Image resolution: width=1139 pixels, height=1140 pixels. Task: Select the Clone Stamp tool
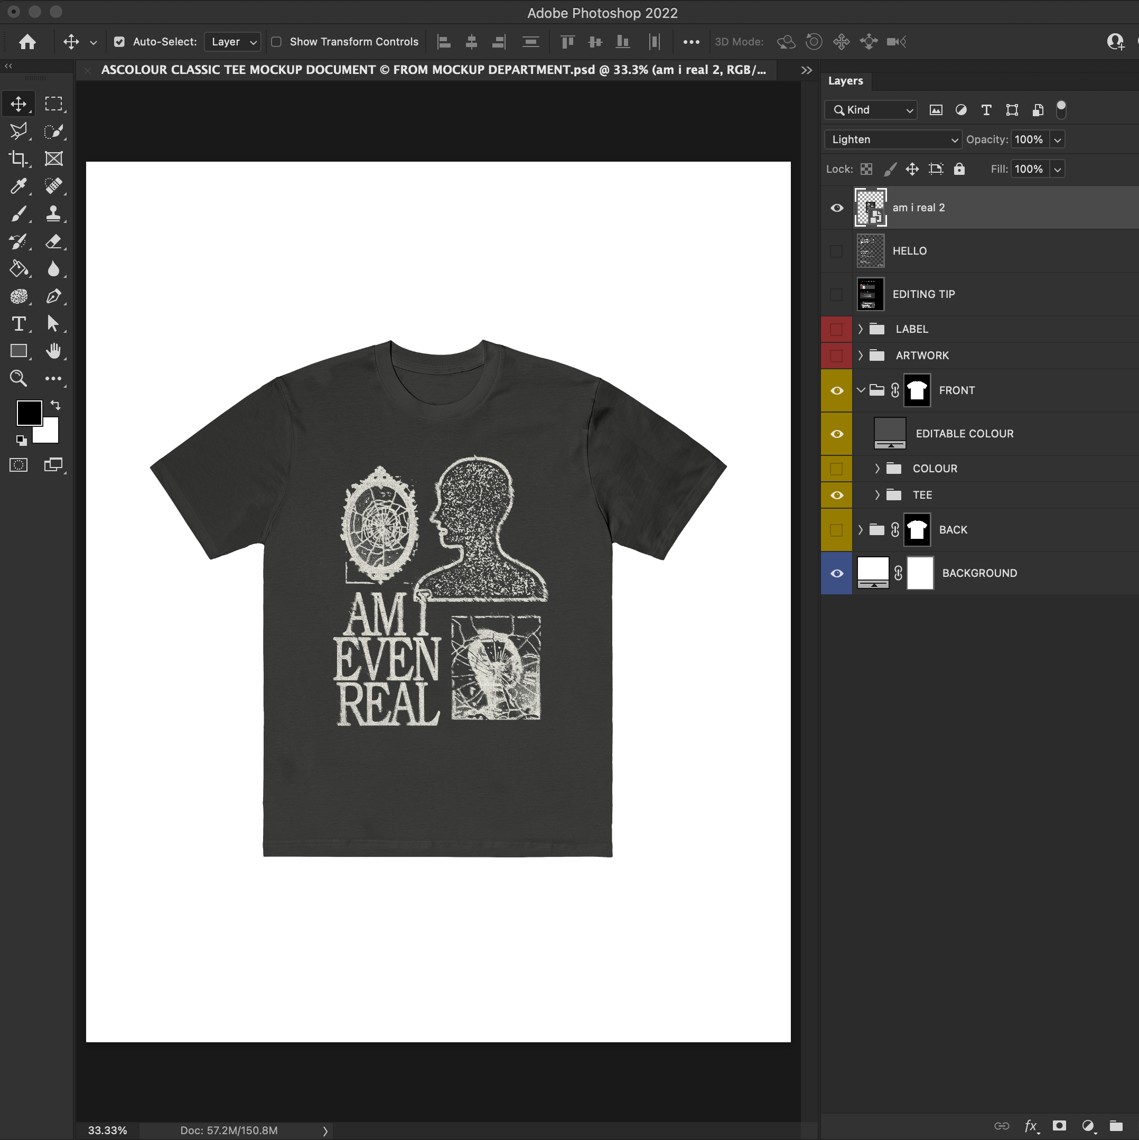53,213
